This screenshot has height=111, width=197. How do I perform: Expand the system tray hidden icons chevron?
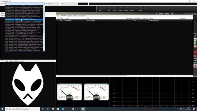(x=179, y=109)
